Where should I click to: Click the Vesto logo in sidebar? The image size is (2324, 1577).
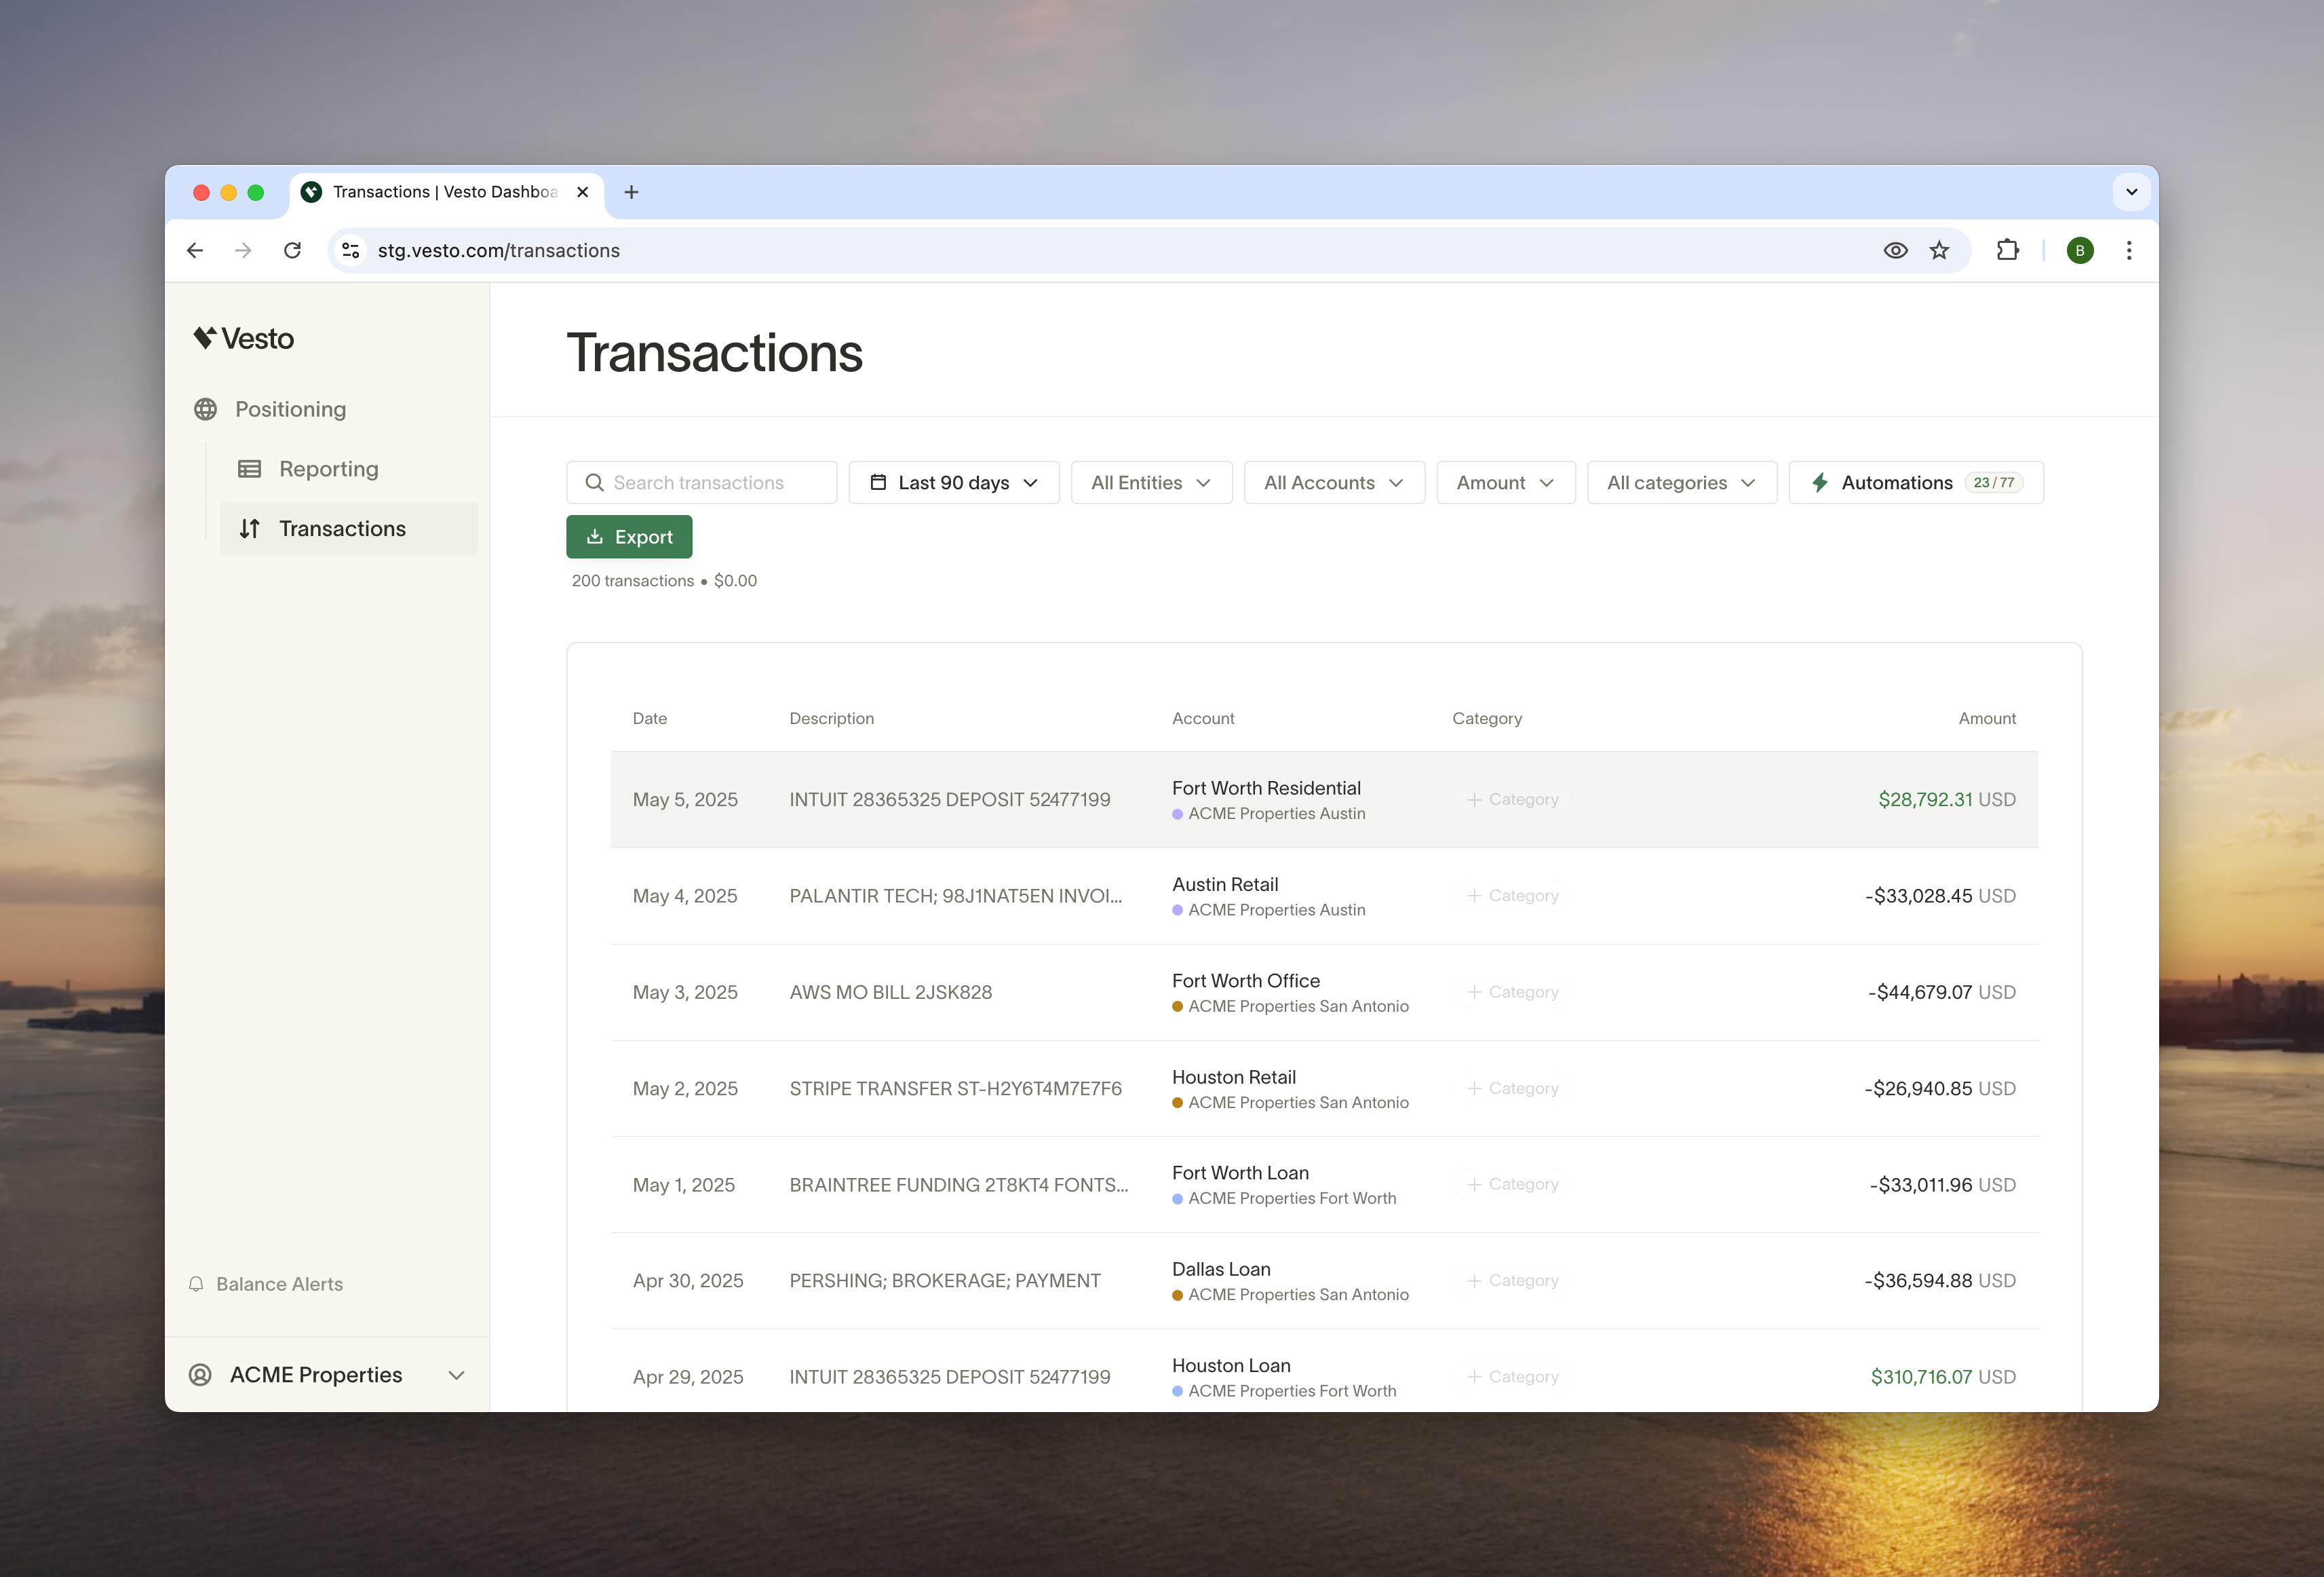243,338
